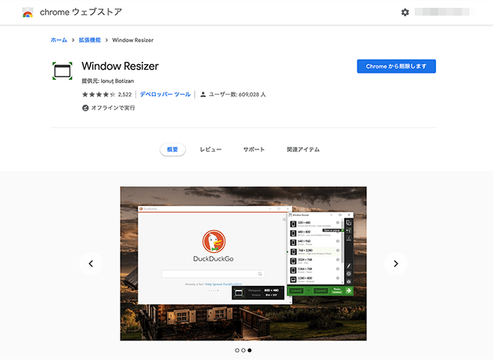
Task: Switch to the レビュー tab
Action: (211, 149)
